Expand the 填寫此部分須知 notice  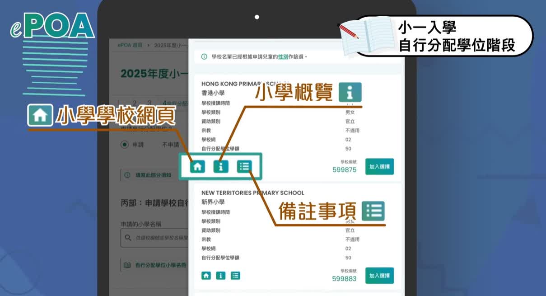click(153, 175)
